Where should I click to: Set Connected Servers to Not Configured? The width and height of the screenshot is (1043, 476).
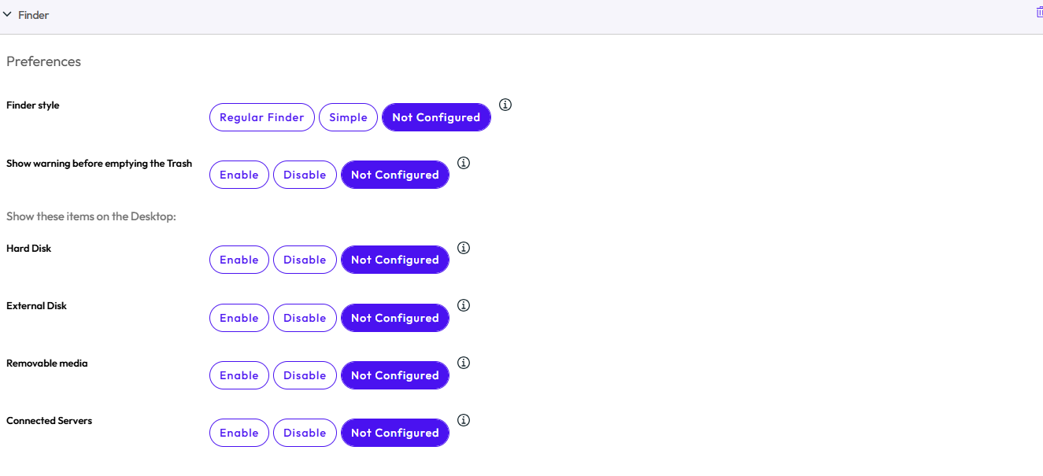pyautogui.click(x=395, y=433)
